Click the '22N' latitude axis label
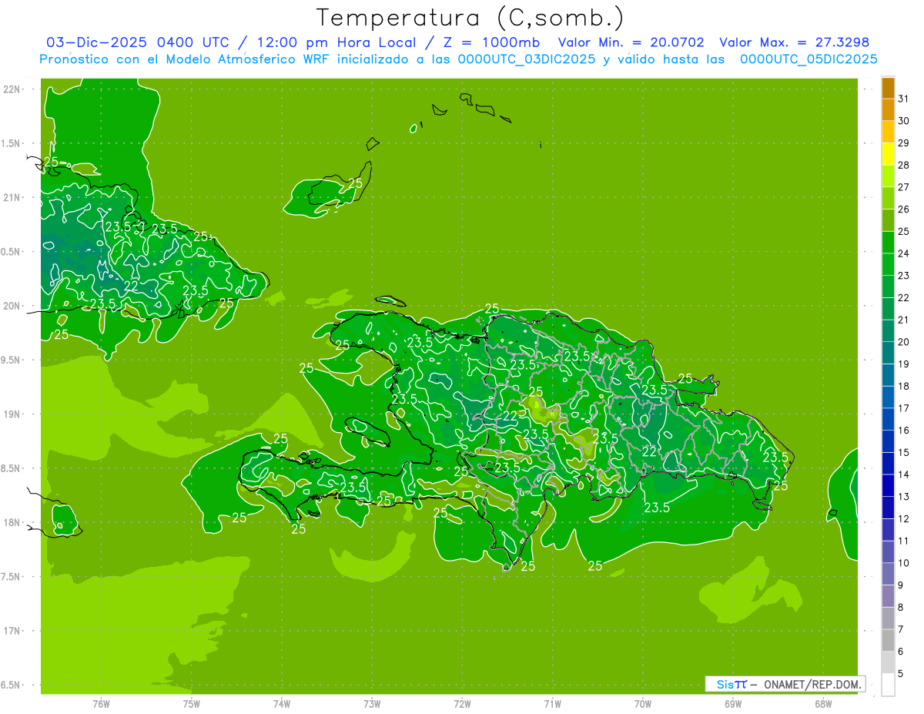The width and height of the screenshot is (924, 714). [x=12, y=89]
